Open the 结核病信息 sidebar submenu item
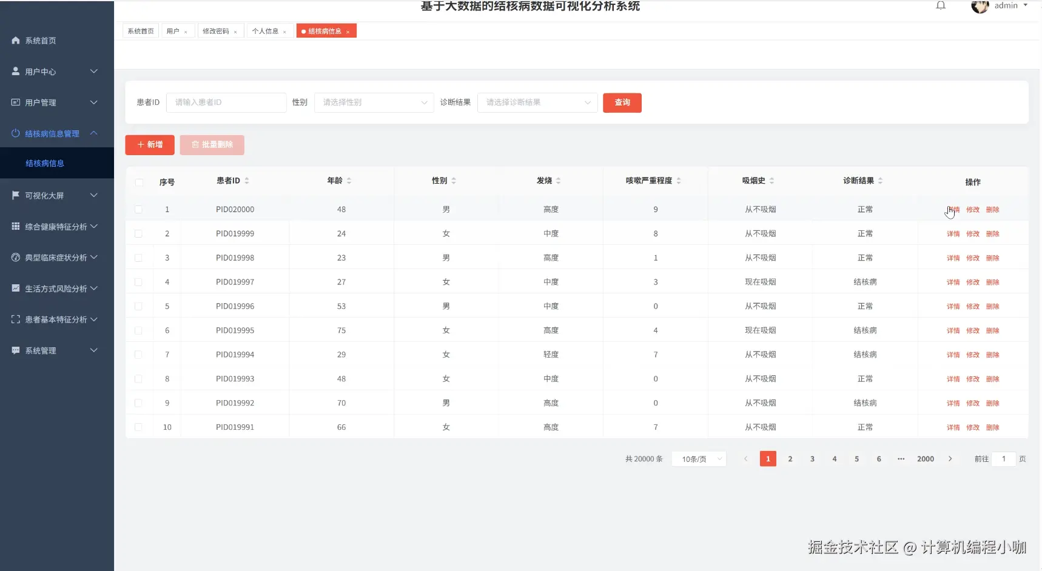The width and height of the screenshot is (1042, 571). pos(57,163)
